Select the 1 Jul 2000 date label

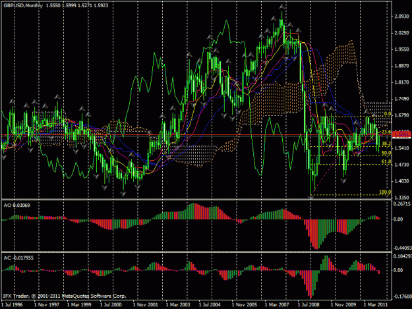point(111,305)
